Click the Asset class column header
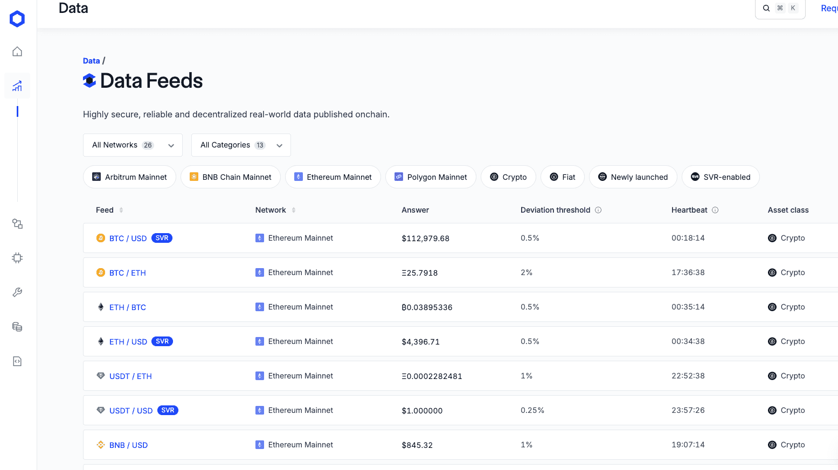The width and height of the screenshot is (838, 470). pos(788,210)
